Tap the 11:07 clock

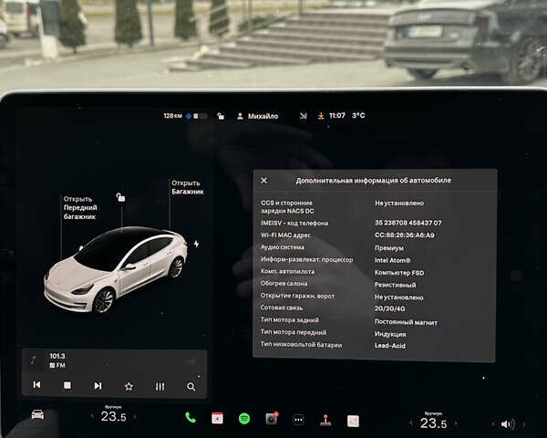click(x=337, y=116)
